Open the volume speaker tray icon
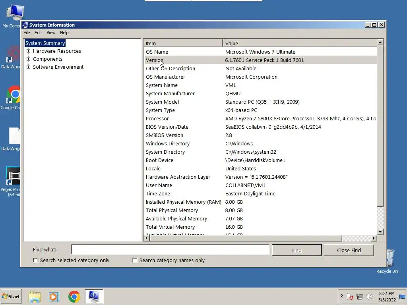The width and height of the screenshot is (407, 305). (369, 296)
